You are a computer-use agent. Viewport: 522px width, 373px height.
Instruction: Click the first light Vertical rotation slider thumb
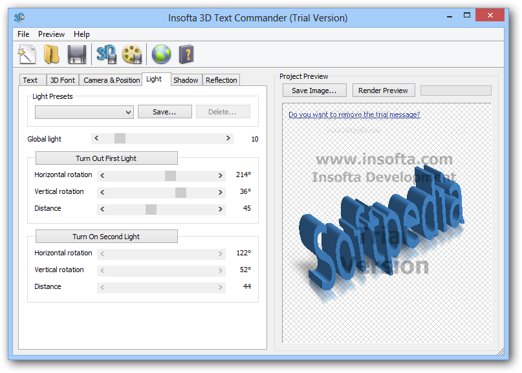(180, 193)
